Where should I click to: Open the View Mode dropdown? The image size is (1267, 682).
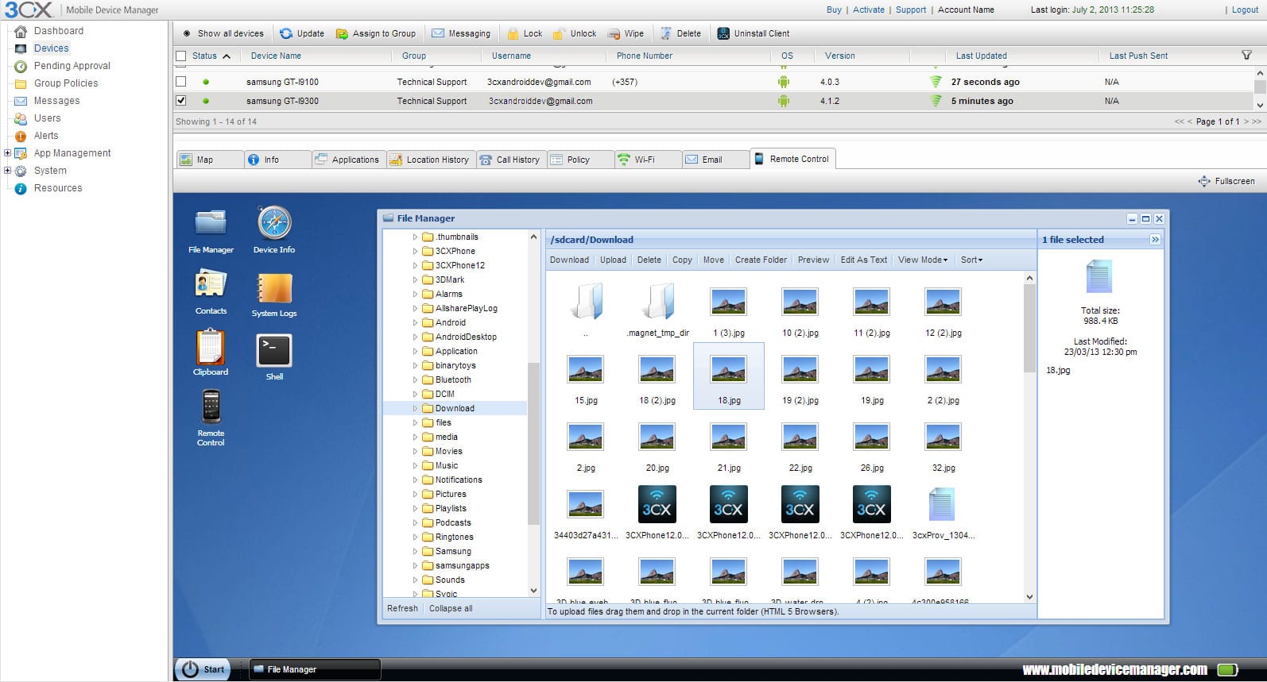pyautogui.click(x=922, y=260)
